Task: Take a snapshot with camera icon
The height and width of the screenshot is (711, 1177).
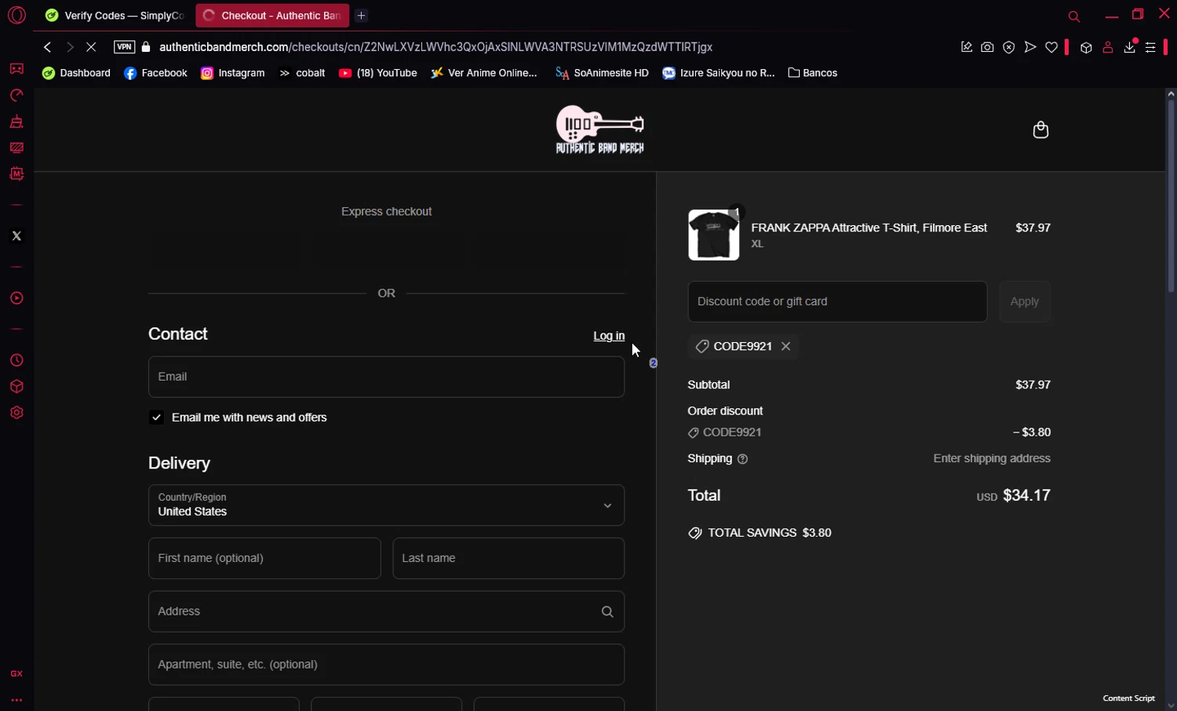Action: tap(987, 47)
